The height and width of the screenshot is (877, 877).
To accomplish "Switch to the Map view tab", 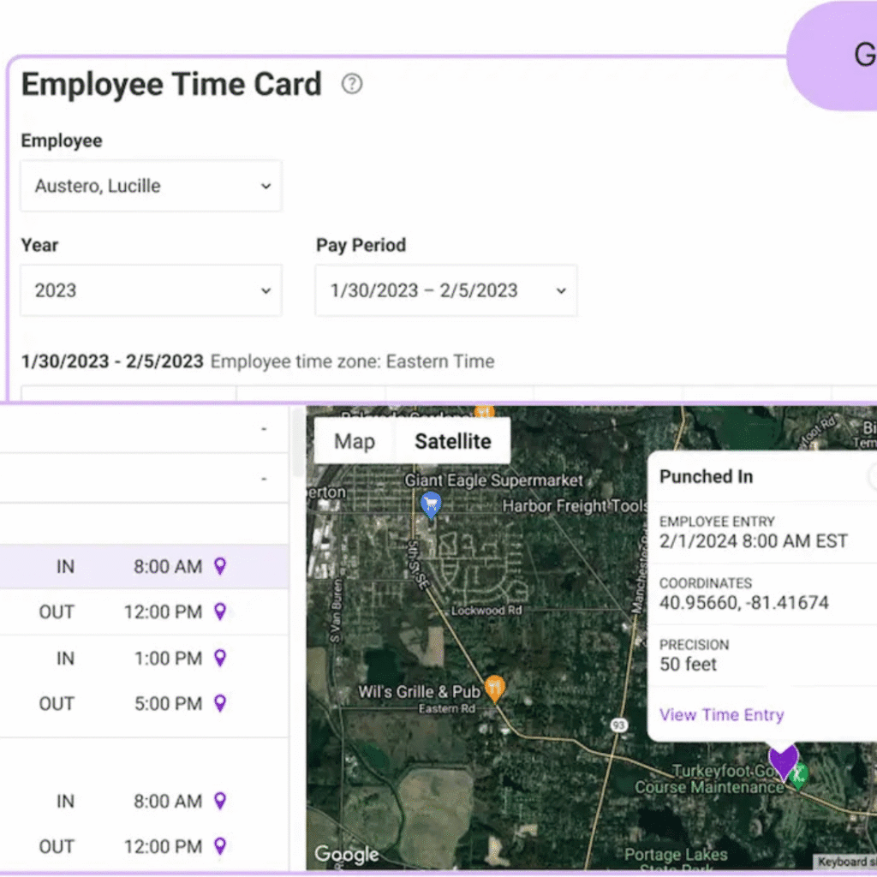I will point(355,441).
